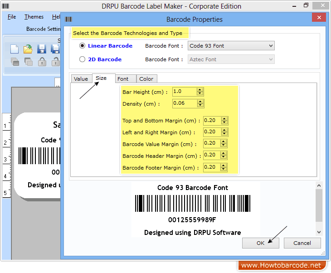Increase Left and Right Margin value
The width and height of the screenshot is (331, 273).
point(224,130)
